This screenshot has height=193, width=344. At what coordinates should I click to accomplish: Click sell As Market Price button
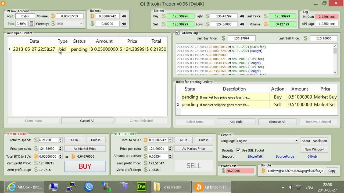click(193, 149)
